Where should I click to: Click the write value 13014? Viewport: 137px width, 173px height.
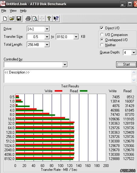pos(115,101)
